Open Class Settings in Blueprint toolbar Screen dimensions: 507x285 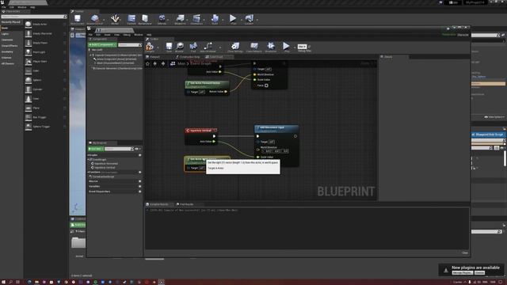(235, 47)
